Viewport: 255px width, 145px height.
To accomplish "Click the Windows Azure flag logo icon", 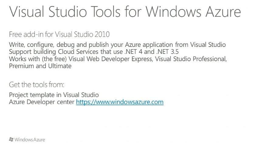I will click(11, 139).
